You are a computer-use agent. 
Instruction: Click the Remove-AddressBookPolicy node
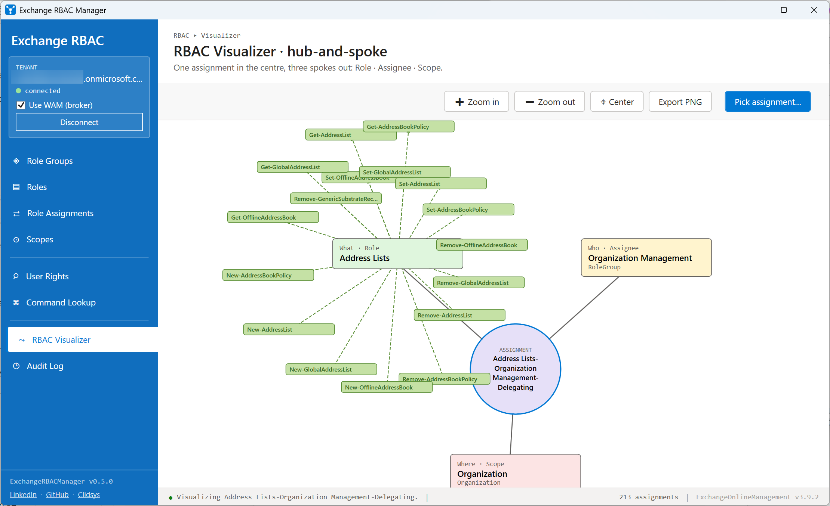[x=445, y=379]
